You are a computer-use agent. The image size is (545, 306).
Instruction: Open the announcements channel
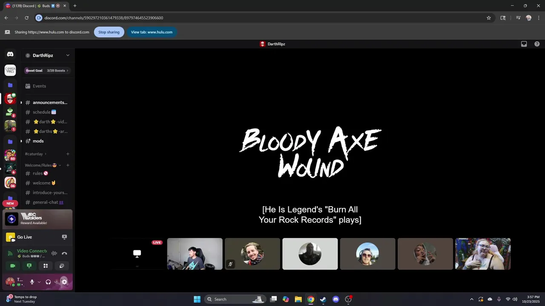click(47, 102)
